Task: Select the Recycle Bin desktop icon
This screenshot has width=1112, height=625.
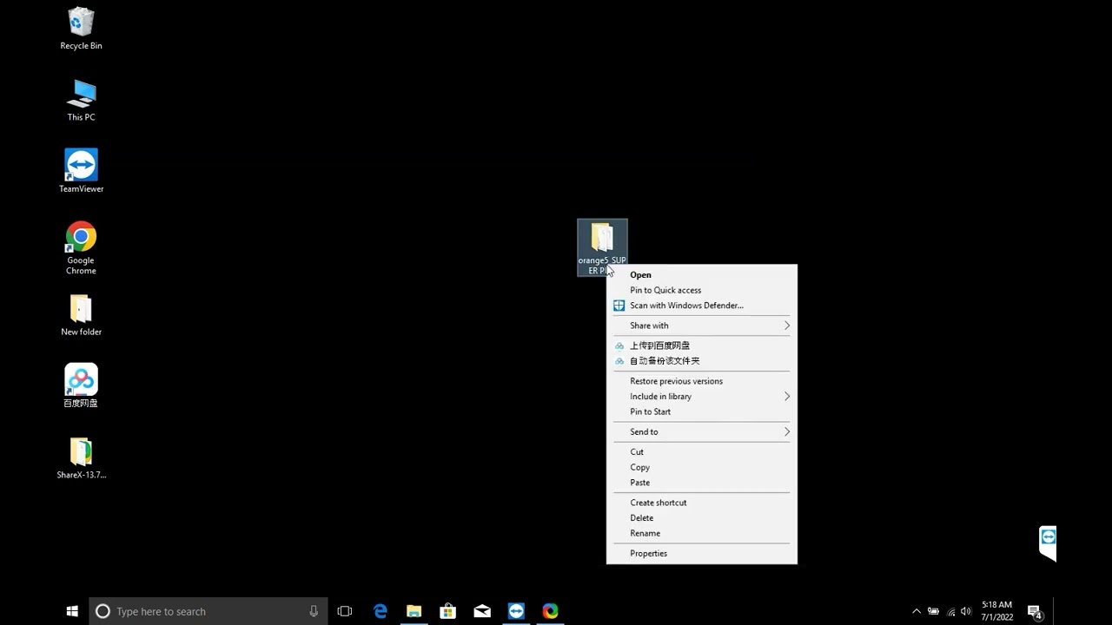Action: [81, 29]
